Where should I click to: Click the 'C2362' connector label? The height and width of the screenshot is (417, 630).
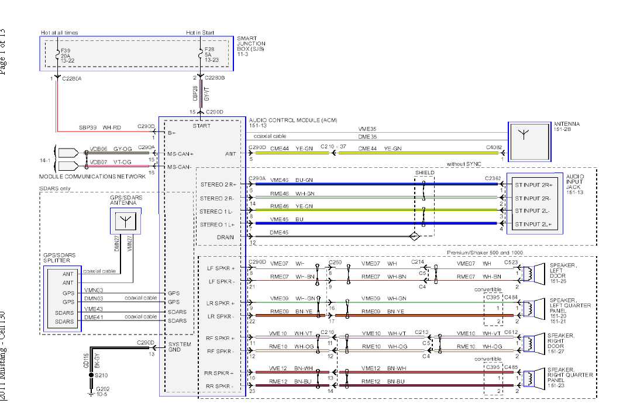point(493,178)
